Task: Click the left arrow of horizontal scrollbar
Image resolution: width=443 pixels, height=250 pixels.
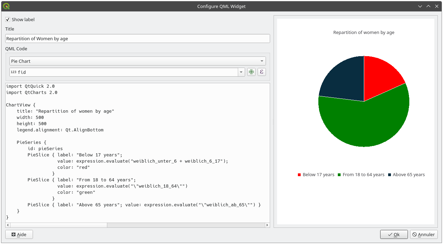Action: point(8,225)
